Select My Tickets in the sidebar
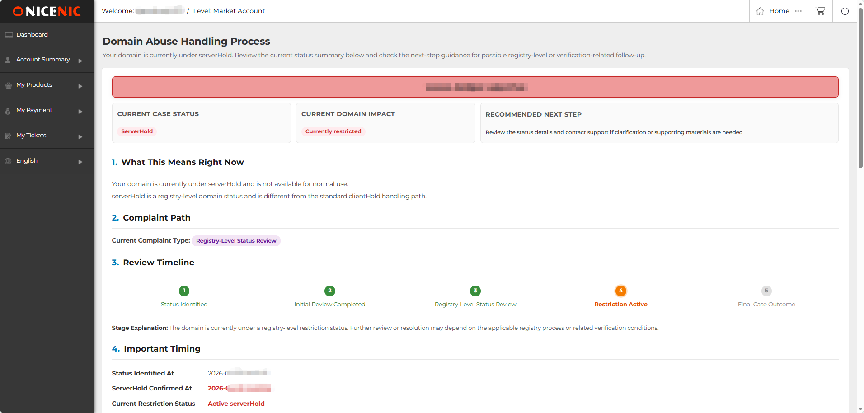Image resolution: width=864 pixels, height=413 pixels. point(31,136)
